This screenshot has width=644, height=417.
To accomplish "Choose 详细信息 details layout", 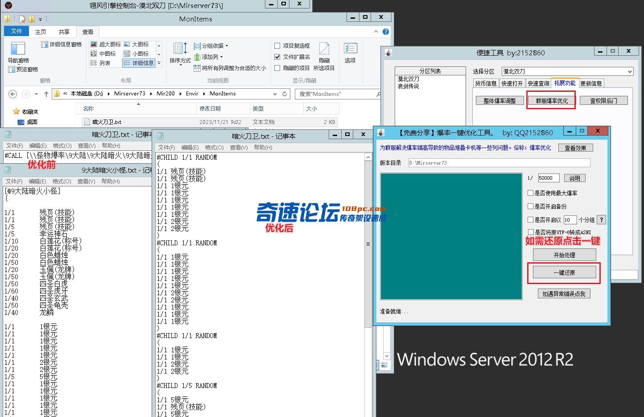I will tap(138, 63).
